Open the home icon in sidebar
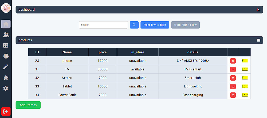This screenshot has width=267, height=118. pos(6,24)
